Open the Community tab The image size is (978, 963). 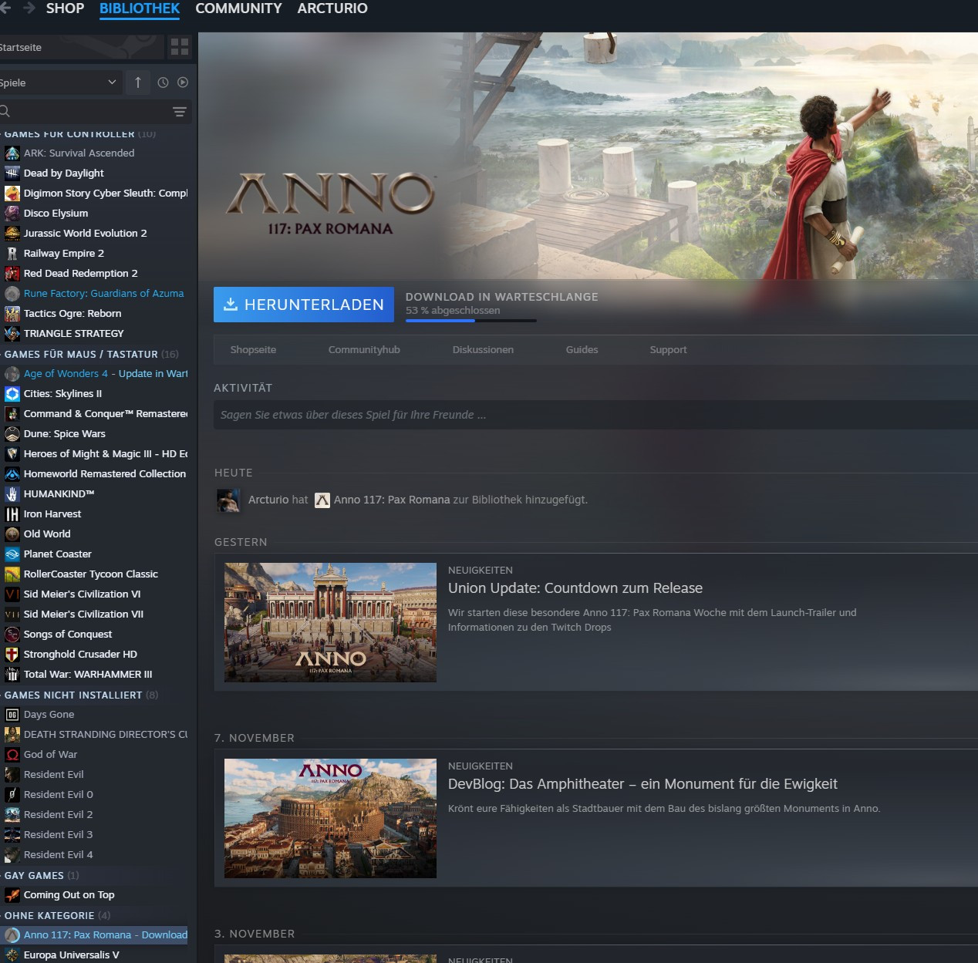(x=238, y=8)
